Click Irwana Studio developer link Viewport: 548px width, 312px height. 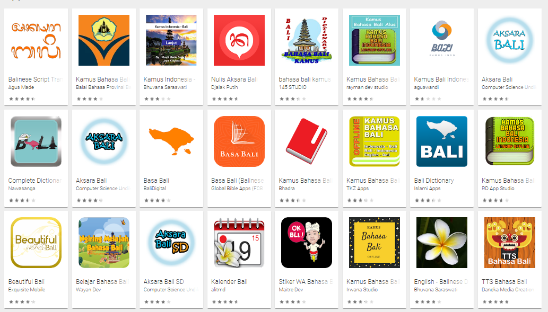point(362,290)
